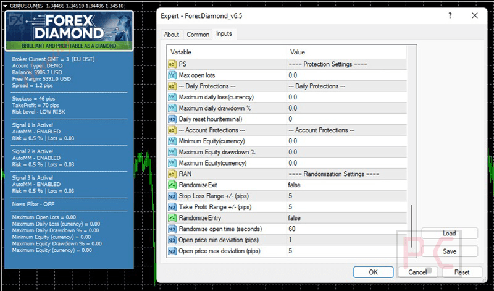
Task: Click 'Maximum Open Lots = 0.00' panel text
Action: 44,217
